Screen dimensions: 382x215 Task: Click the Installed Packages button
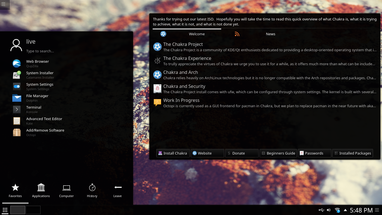coord(353,153)
